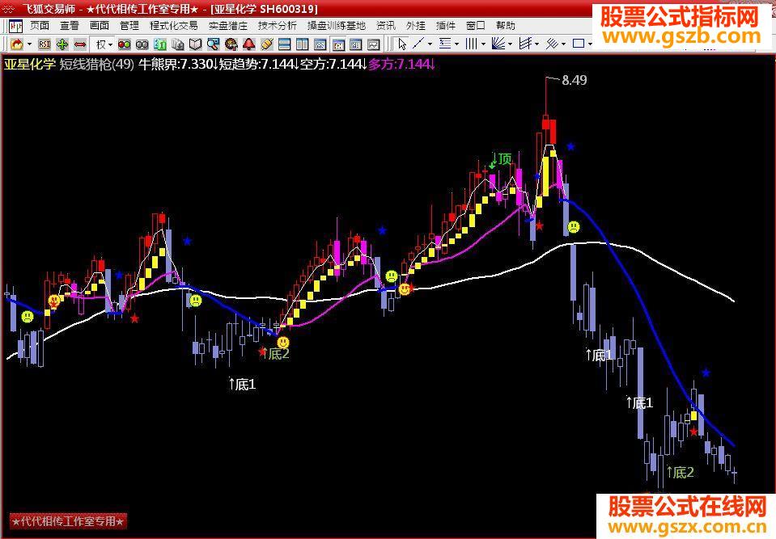Image resolution: width=776 pixels, height=539 pixels.
Task: Select the diagonal line drawing tool
Action: 418,44
